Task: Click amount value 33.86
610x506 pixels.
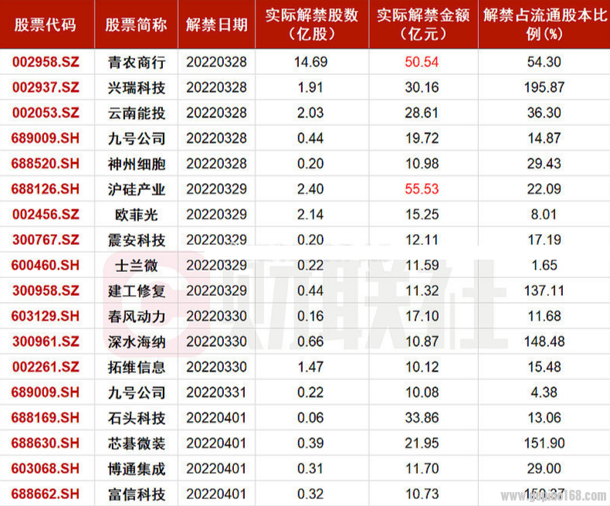Action: point(422,418)
